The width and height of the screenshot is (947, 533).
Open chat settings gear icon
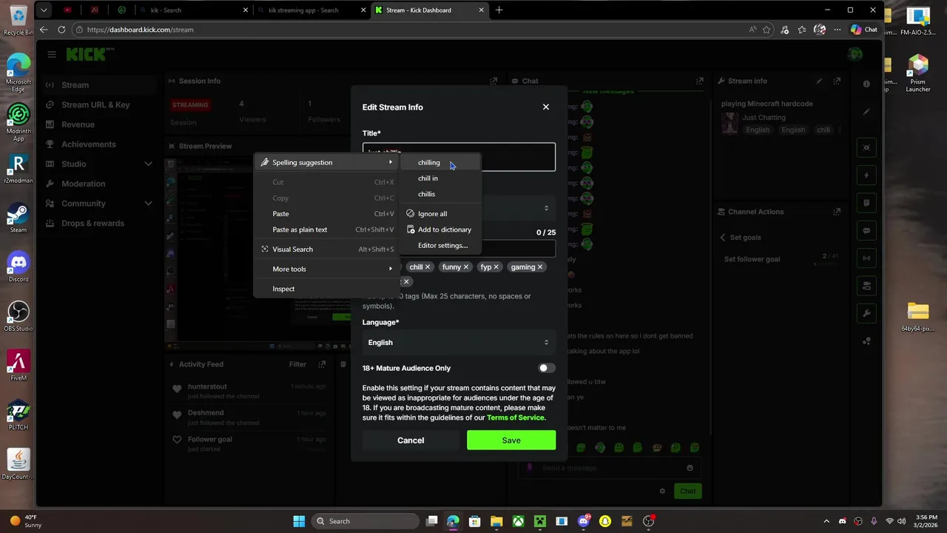662,491
